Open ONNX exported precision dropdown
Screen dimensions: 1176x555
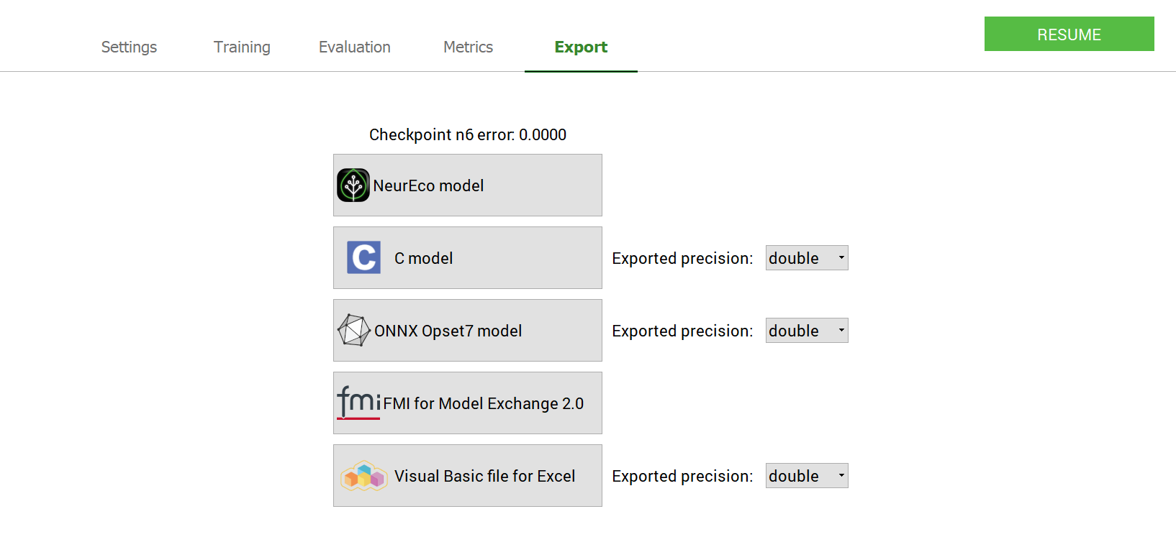(x=807, y=331)
